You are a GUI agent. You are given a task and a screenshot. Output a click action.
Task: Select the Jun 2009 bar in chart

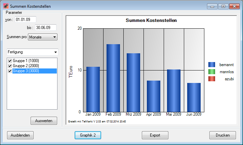point(194,97)
